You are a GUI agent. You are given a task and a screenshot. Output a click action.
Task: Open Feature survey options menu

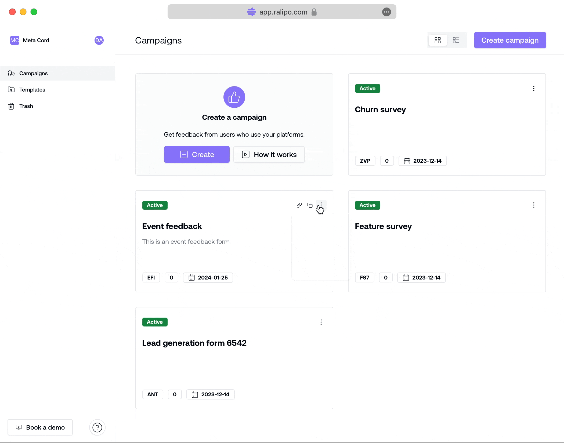(x=534, y=205)
